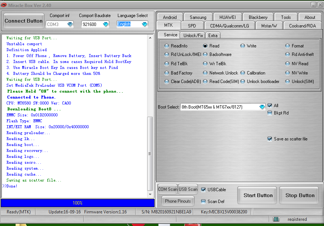
Task: Select the Badsoftware radio button
Action: tap(205, 54)
